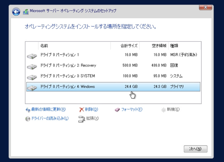Sort by 名前 column header
The height and width of the screenshot is (162, 224).
[74, 46]
